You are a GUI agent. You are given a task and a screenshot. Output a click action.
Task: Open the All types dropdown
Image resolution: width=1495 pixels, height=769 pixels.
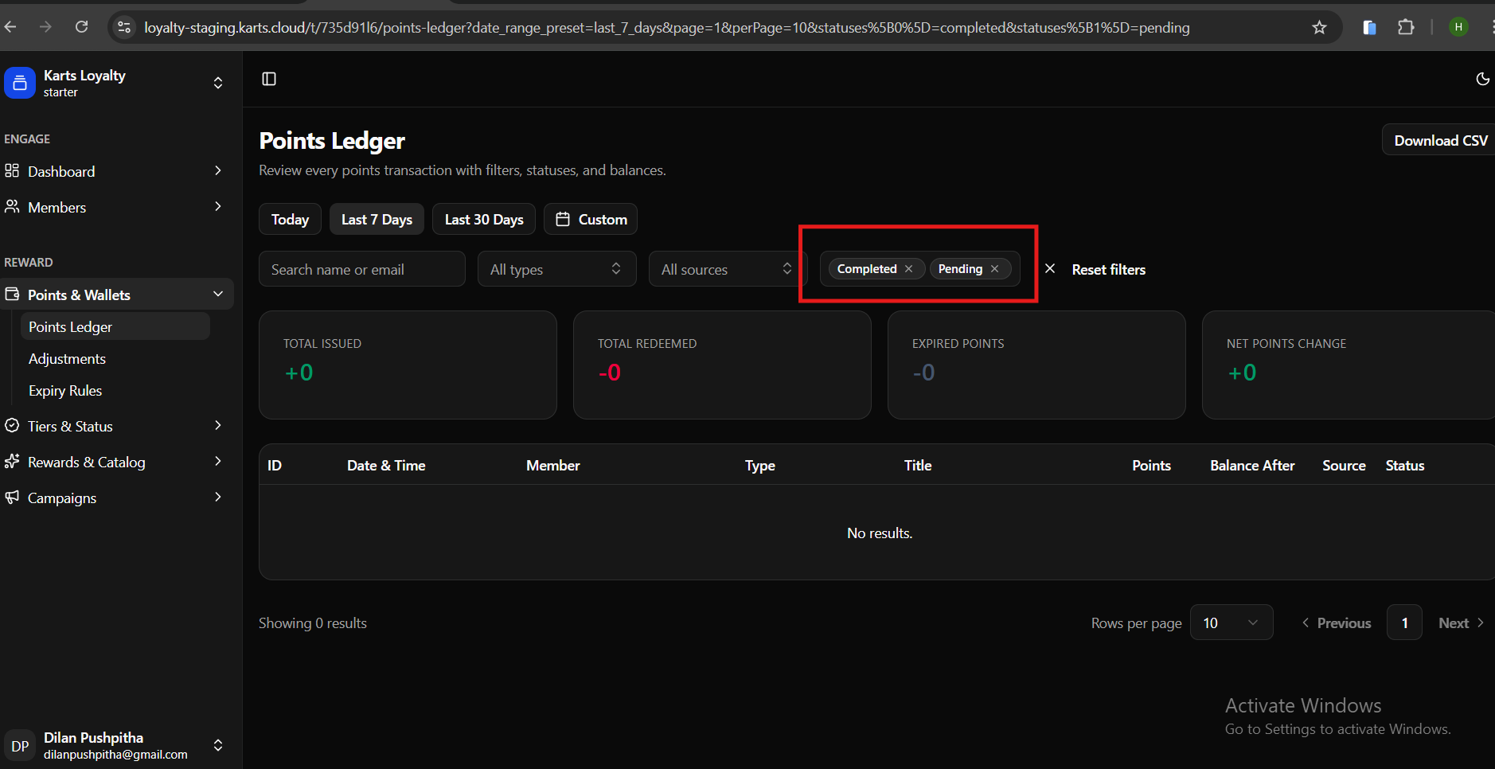pyautogui.click(x=556, y=269)
